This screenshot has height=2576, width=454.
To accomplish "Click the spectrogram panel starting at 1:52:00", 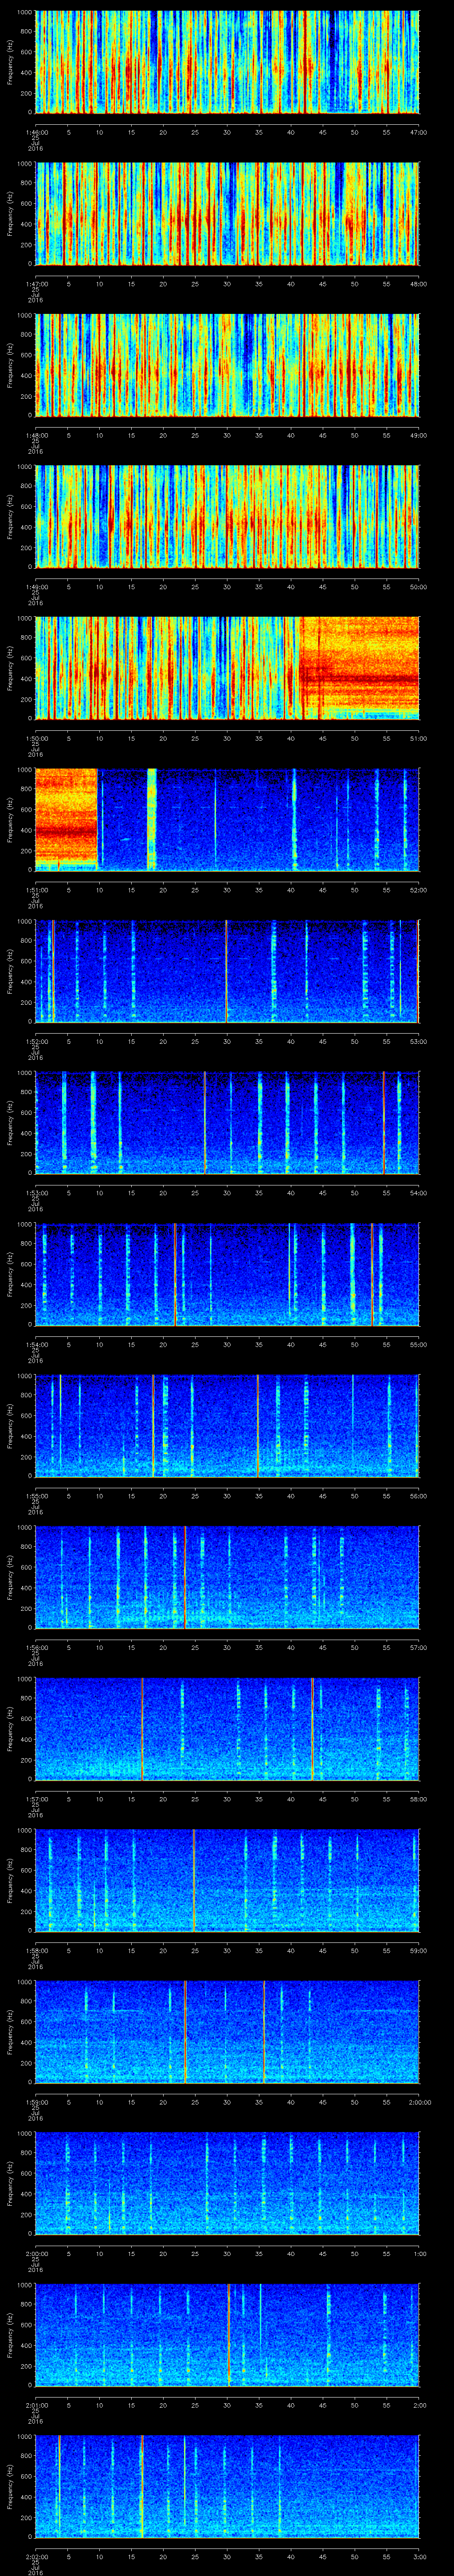I will tap(227, 971).
